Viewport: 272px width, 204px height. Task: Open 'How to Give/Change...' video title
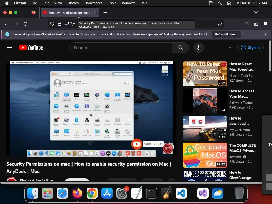point(241,175)
